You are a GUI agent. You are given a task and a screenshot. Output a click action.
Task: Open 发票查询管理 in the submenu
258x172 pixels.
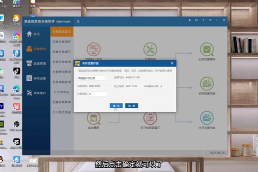(61, 72)
